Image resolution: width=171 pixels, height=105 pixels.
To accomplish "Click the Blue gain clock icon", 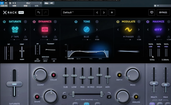I will [97, 37].
